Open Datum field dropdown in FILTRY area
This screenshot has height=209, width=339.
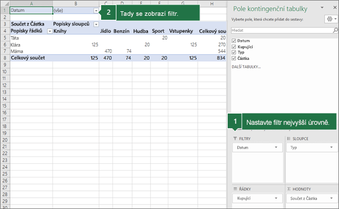tap(276, 147)
